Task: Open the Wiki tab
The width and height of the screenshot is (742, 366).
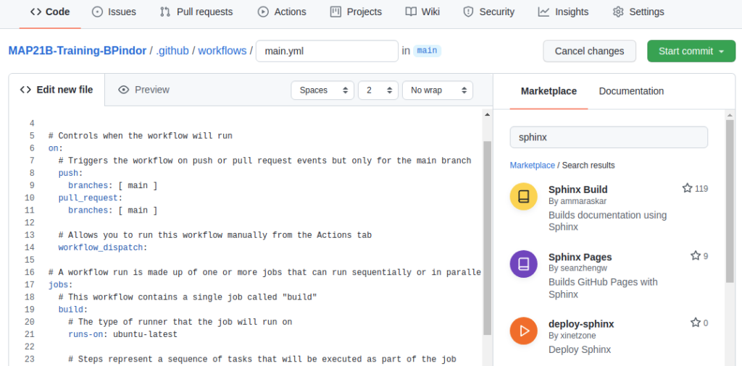Action: (422, 12)
